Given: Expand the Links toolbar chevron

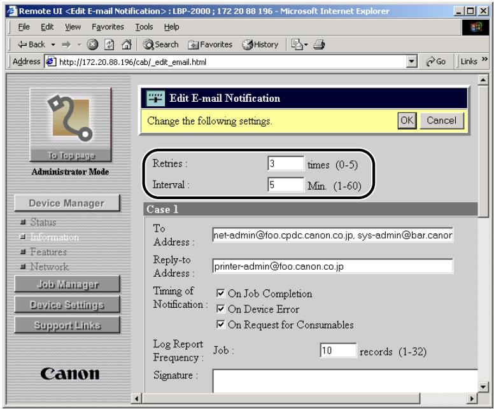Looking at the screenshot, I should [x=484, y=59].
